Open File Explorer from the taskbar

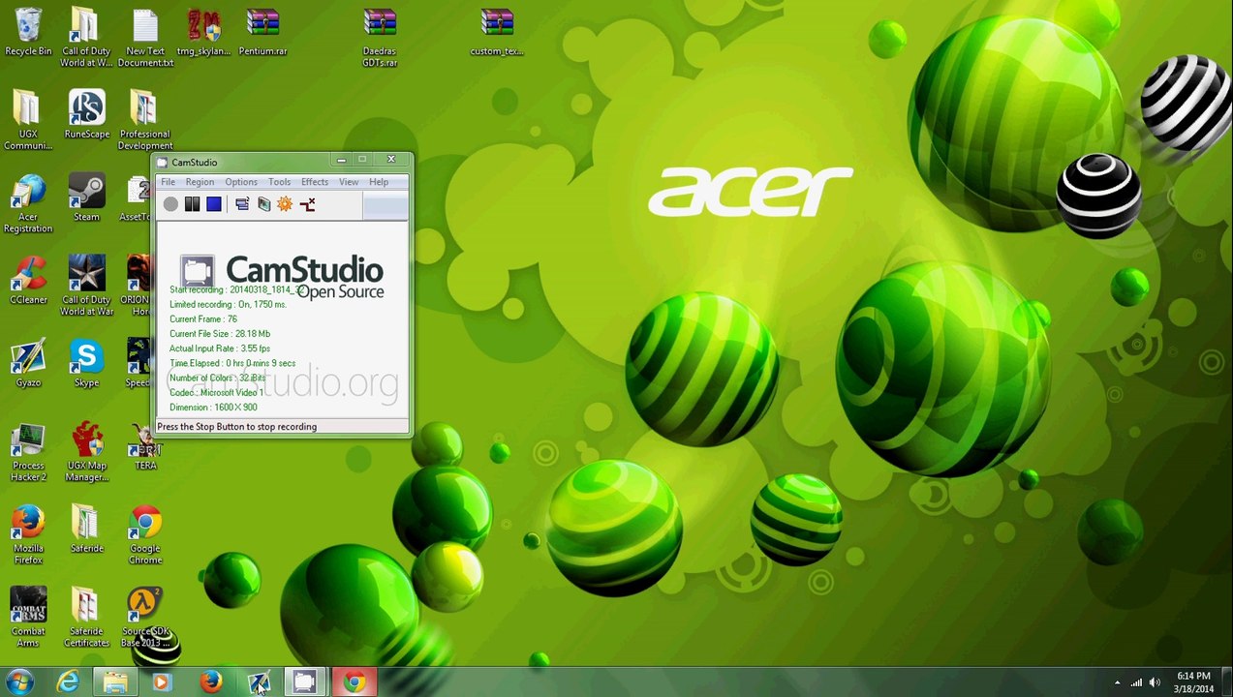[x=115, y=682]
